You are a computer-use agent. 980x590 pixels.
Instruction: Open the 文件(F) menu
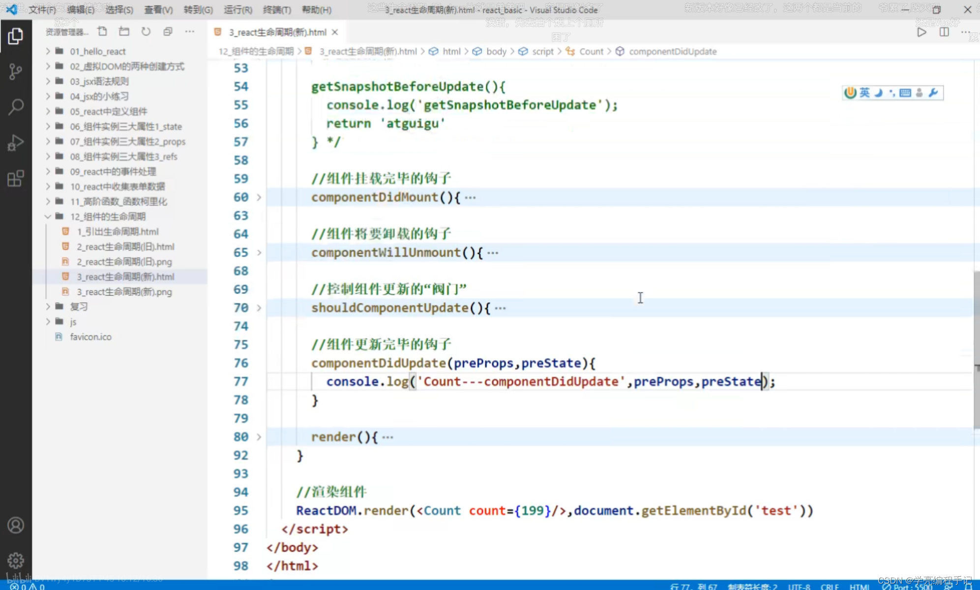click(42, 10)
